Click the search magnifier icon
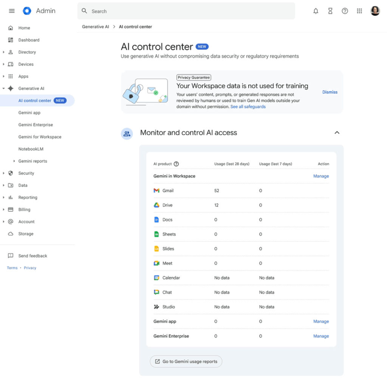Viewport: 387px width, 379px height. click(x=84, y=11)
